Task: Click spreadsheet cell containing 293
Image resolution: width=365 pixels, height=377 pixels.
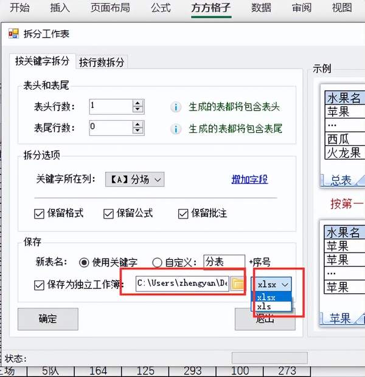Action: point(193,371)
